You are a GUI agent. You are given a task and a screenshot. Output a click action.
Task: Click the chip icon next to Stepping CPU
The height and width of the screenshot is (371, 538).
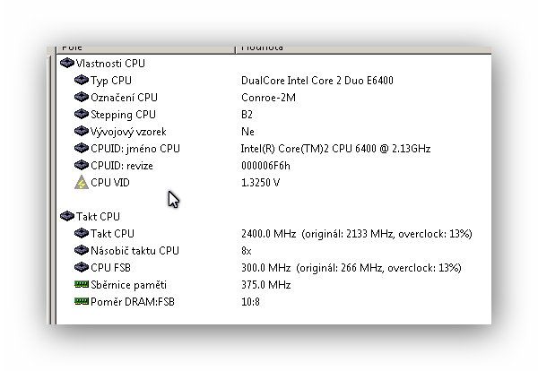[82, 114]
